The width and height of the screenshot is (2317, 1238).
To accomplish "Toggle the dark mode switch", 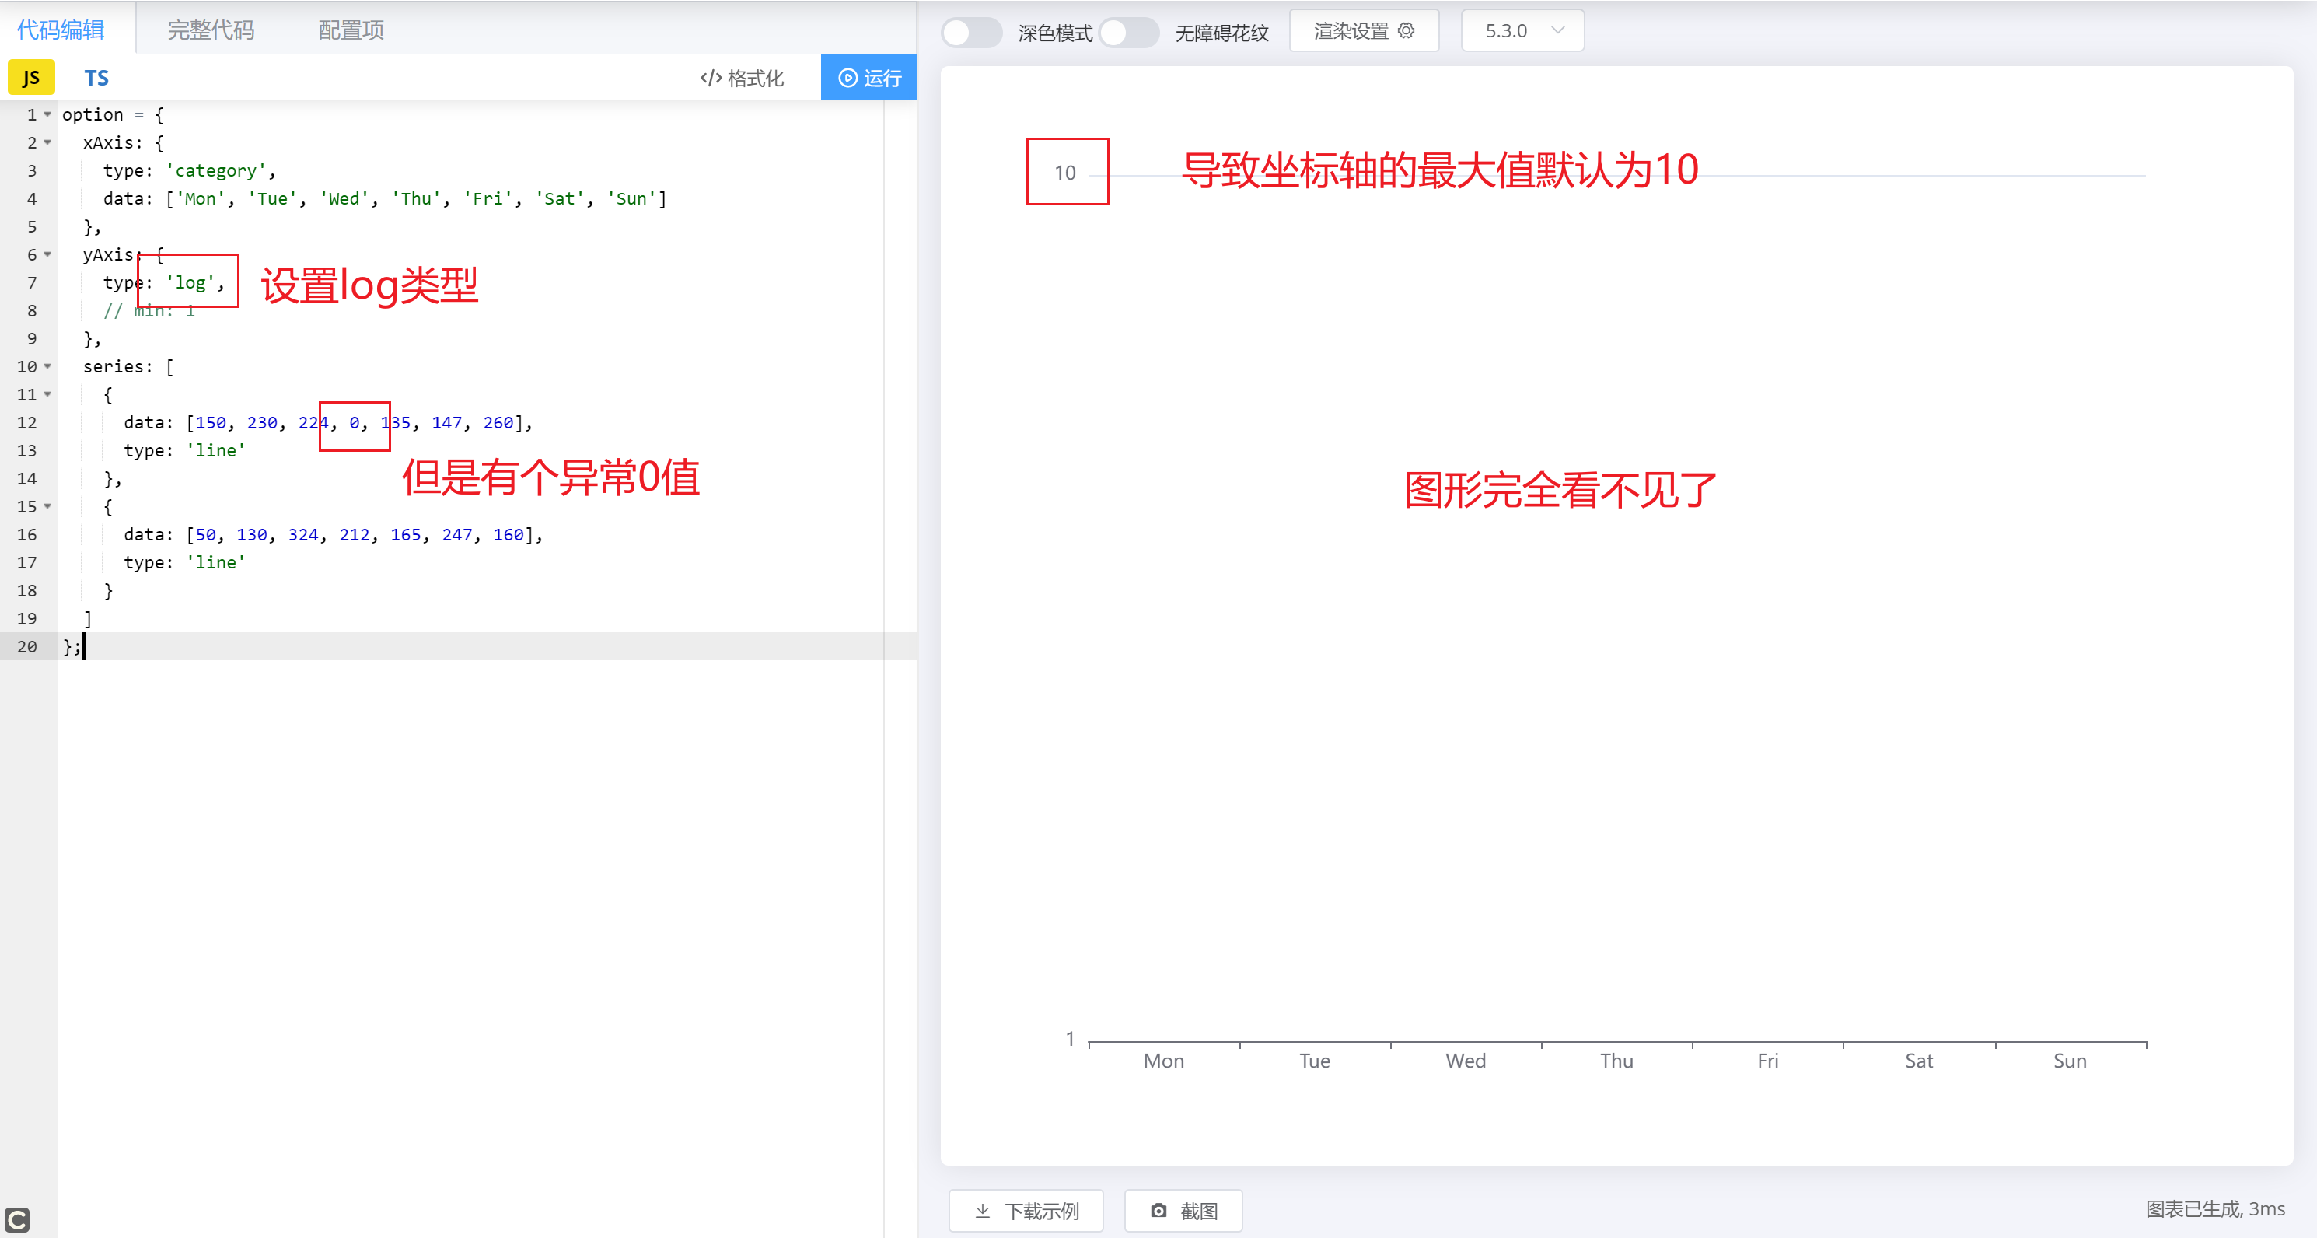I will [x=971, y=33].
